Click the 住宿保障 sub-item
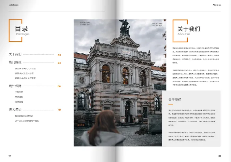This screenshot has height=162, width=231. 19,102
